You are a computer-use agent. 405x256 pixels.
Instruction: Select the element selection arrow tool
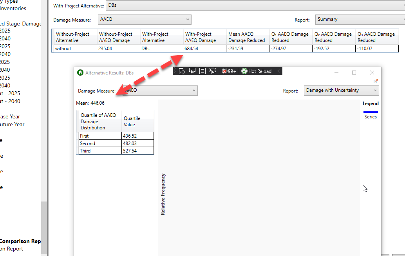pyautogui.click(x=192, y=71)
